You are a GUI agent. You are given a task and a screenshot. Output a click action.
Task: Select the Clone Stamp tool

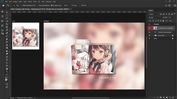[x=7, y=39]
